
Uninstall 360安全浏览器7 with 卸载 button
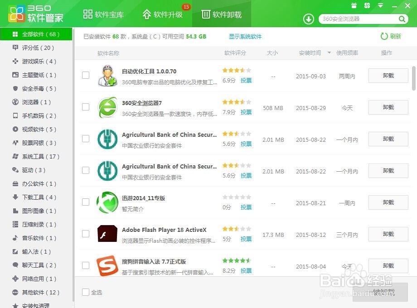(x=388, y=107)
